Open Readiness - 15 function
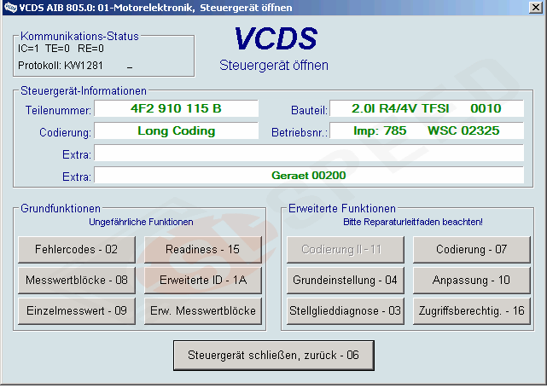547x388 pixels. (x=203, y=250)
